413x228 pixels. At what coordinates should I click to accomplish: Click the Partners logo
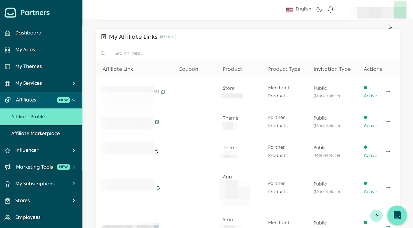click(27, 12)
